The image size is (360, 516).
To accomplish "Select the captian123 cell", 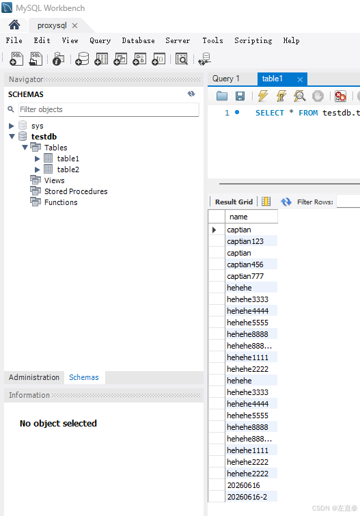I will coord(251,241).
